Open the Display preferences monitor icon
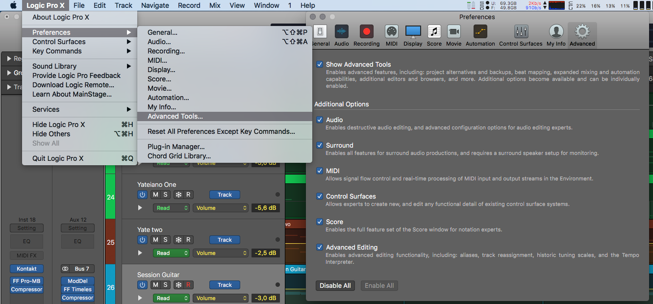 413,32
